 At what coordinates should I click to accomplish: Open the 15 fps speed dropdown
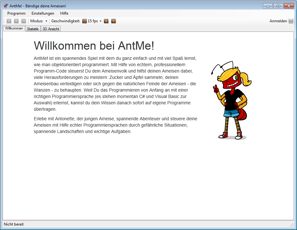92,21
